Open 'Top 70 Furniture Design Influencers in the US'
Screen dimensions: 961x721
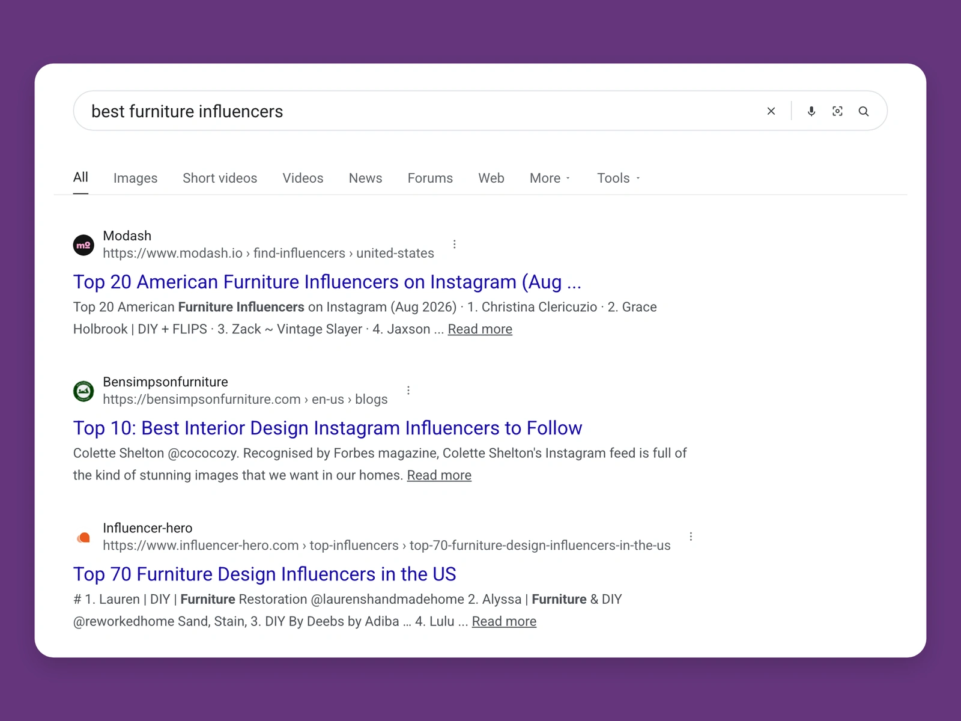point(265,574)
